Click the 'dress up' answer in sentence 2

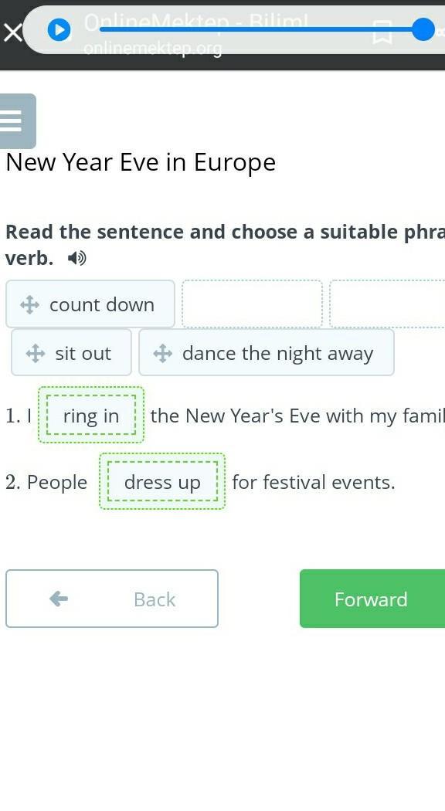point(162,481)
